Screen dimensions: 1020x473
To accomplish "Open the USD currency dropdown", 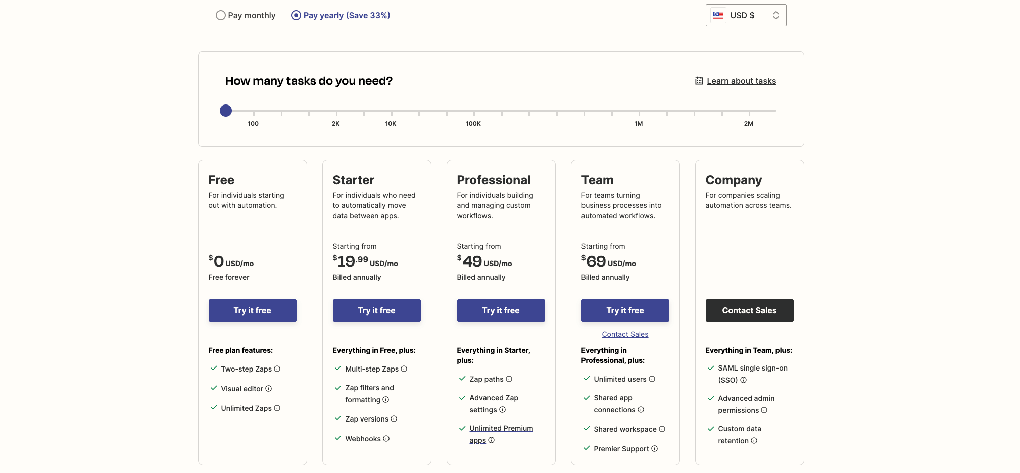I will click(x=746, y=15).
